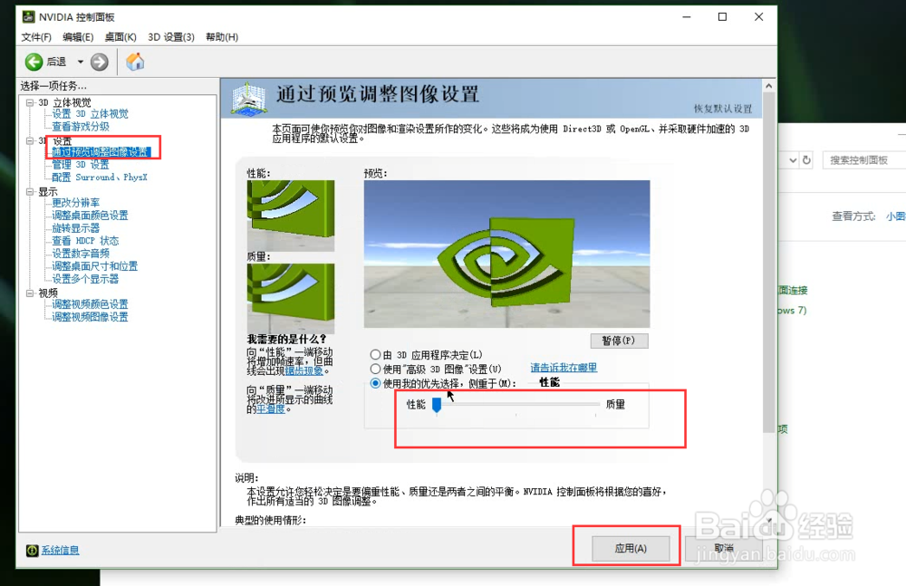Close the NVIDIA 控制面板 window
The image size is (906, 586).
[758, 17]
